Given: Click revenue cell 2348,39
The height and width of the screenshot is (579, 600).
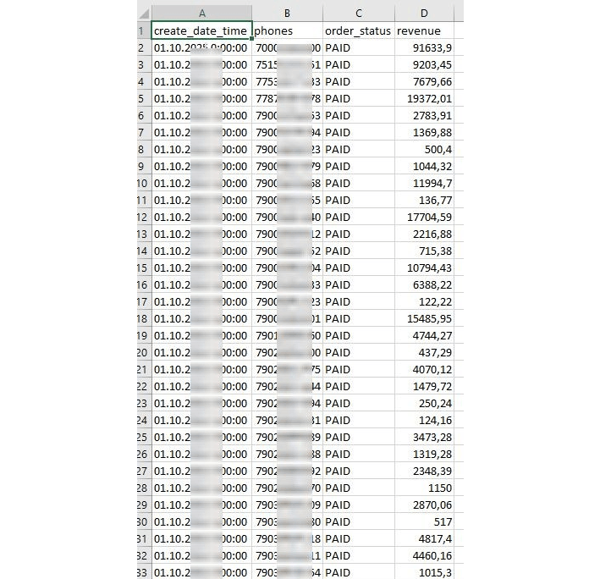Looking at the screenshot, I should tap(424, 471).
